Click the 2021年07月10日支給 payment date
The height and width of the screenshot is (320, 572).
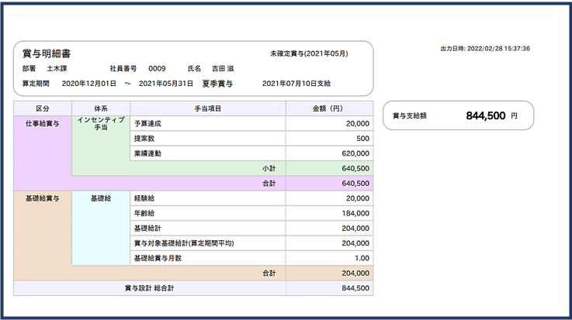296,83
